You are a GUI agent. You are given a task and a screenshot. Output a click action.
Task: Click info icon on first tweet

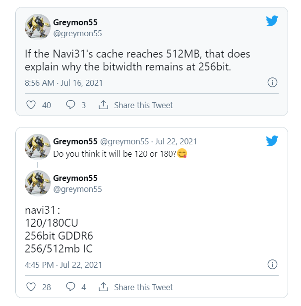click(272, 83)
